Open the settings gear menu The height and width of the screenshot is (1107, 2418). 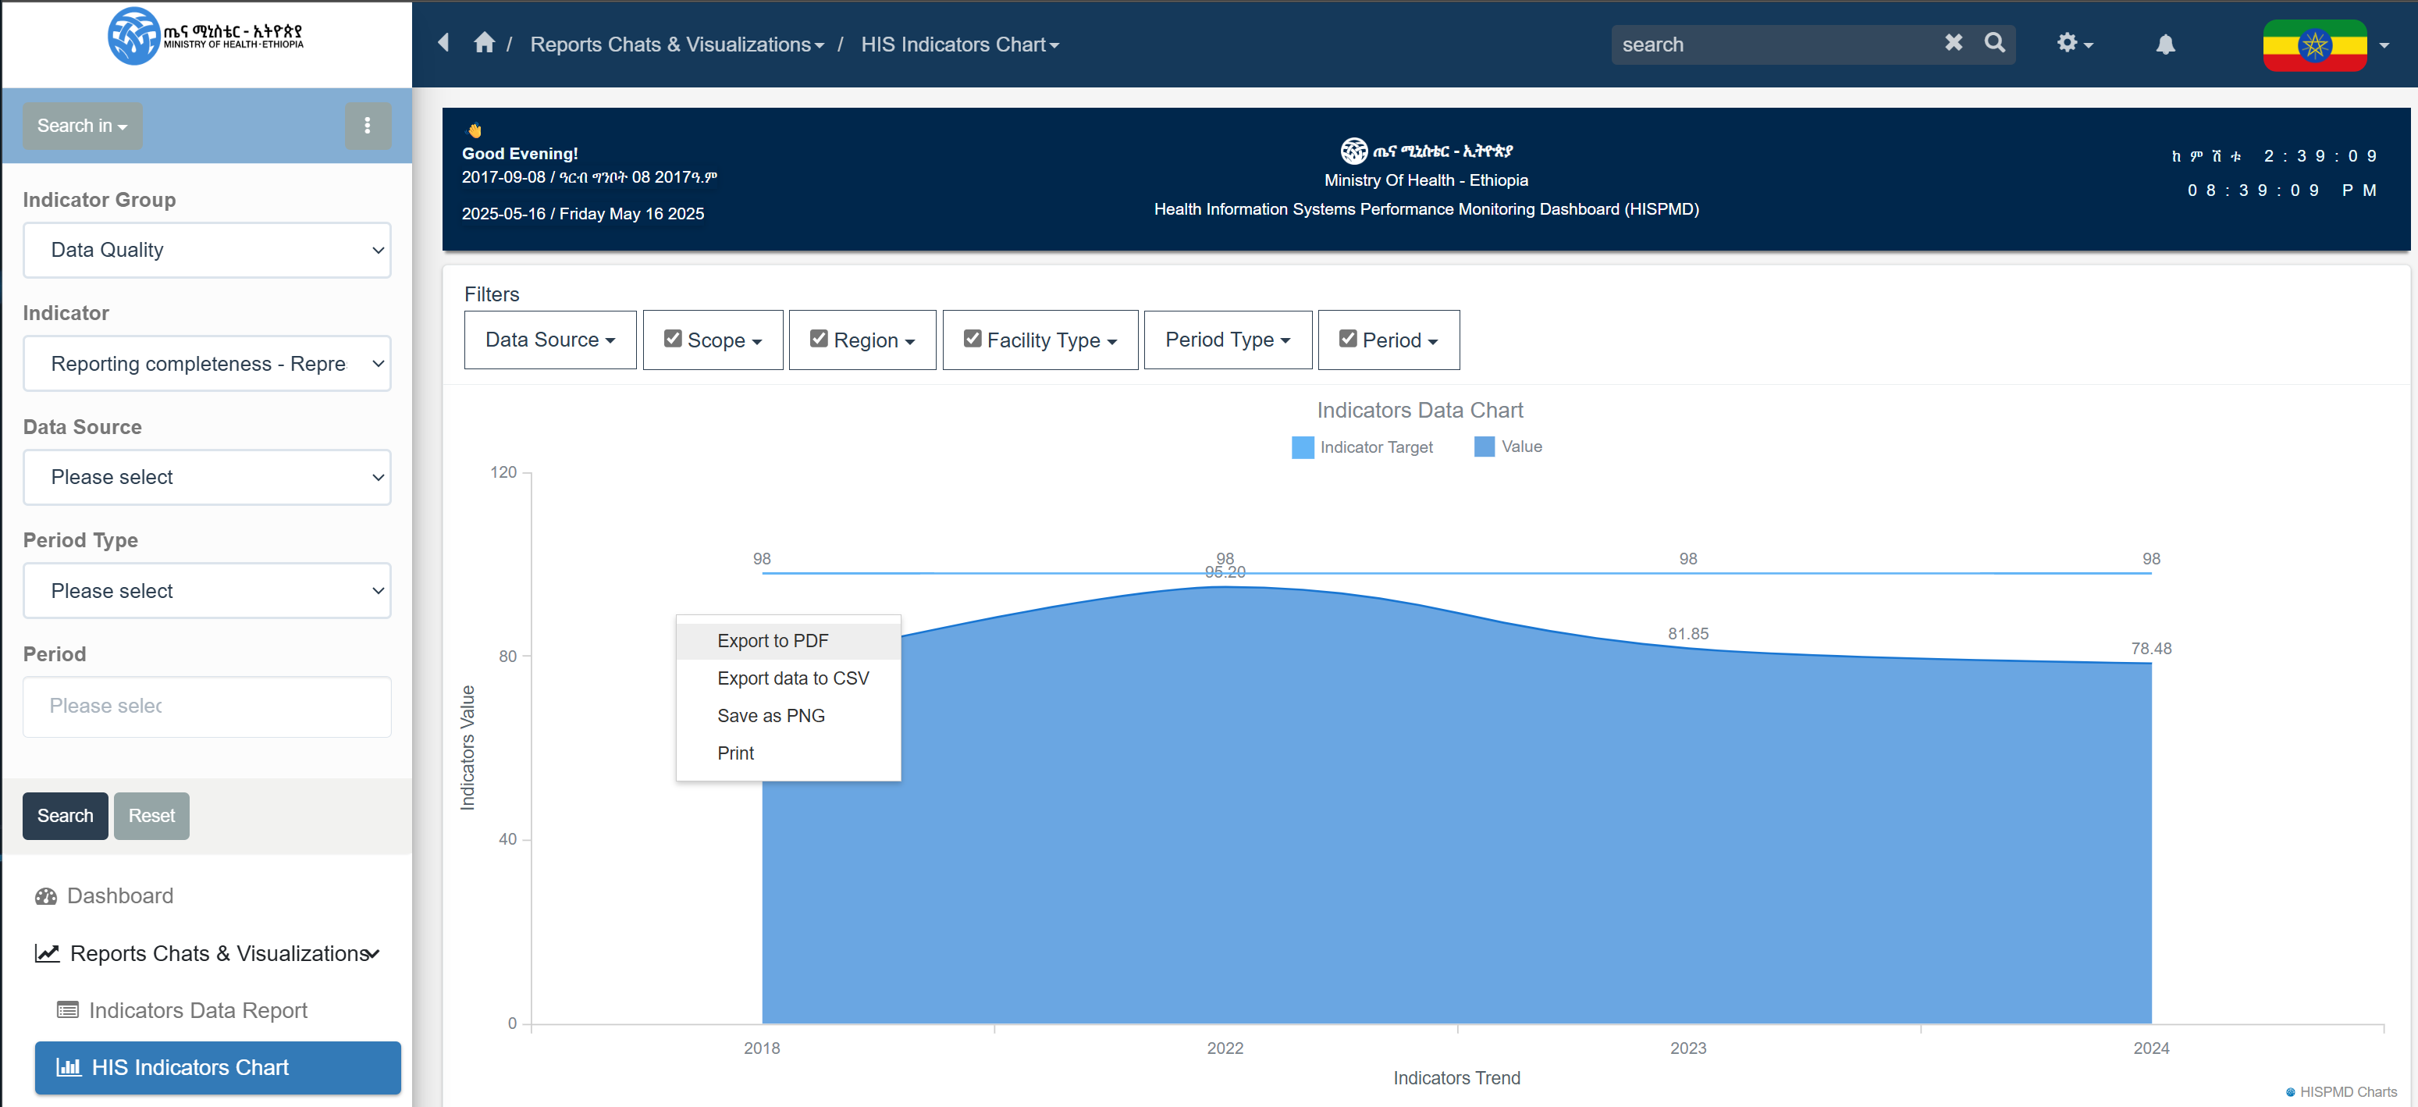point(2074,43)
